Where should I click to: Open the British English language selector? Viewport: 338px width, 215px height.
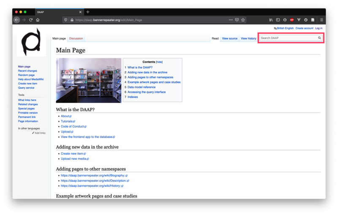284,28
